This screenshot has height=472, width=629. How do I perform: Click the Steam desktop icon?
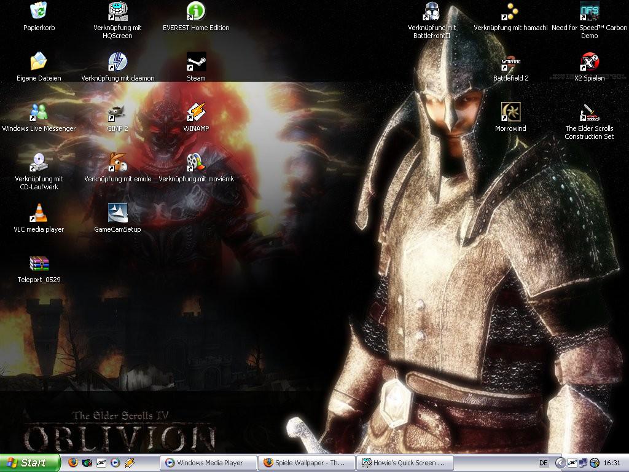pyautogui.click(x=196, y=61)
